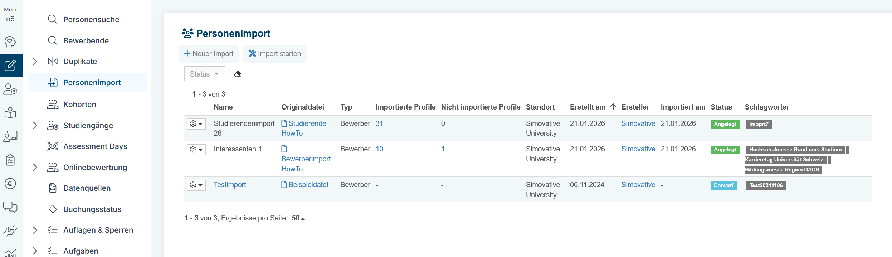The image size is (892, 257).
Task: Click the book reader icon in left rail
Action: (10, 113)
